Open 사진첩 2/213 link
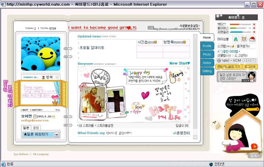This screenshot has width=264, height=167. point(146,42)
